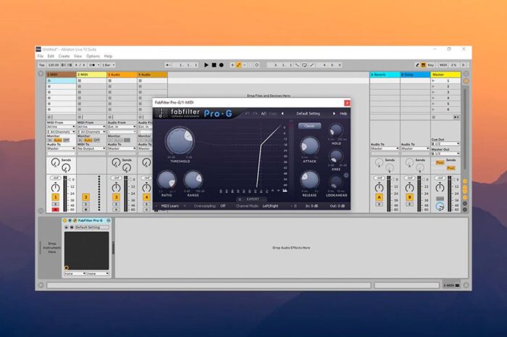
Task: Open MIDI From dropdown on track 1
Action: click(x=61, y=127)
